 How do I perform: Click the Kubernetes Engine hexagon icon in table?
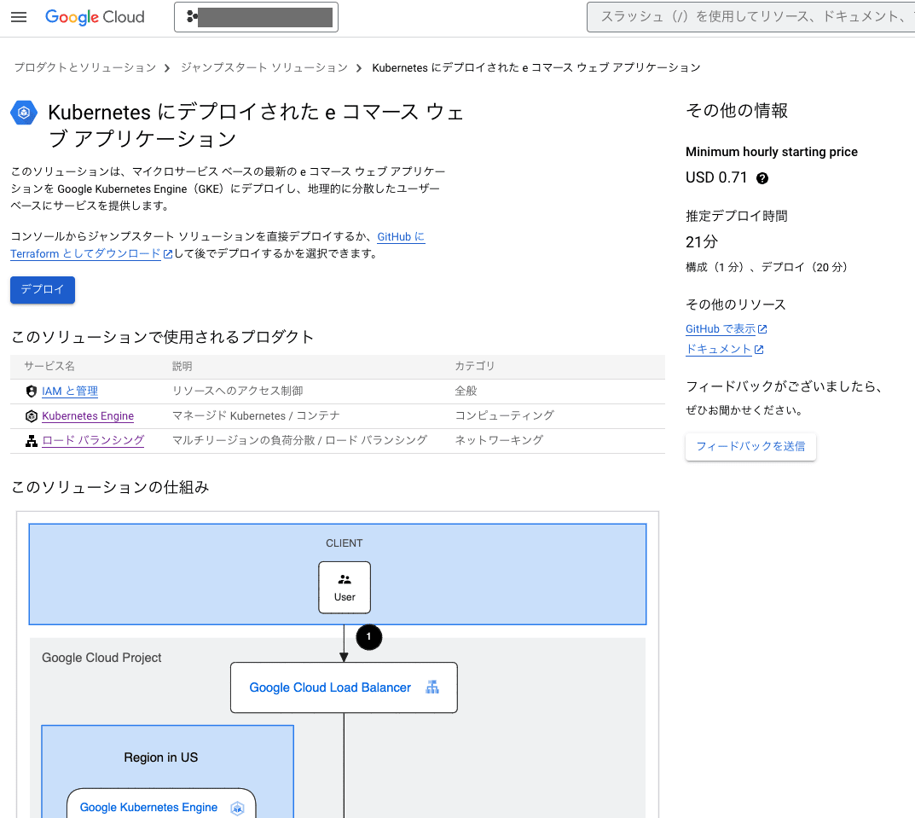tap(32, 415)
